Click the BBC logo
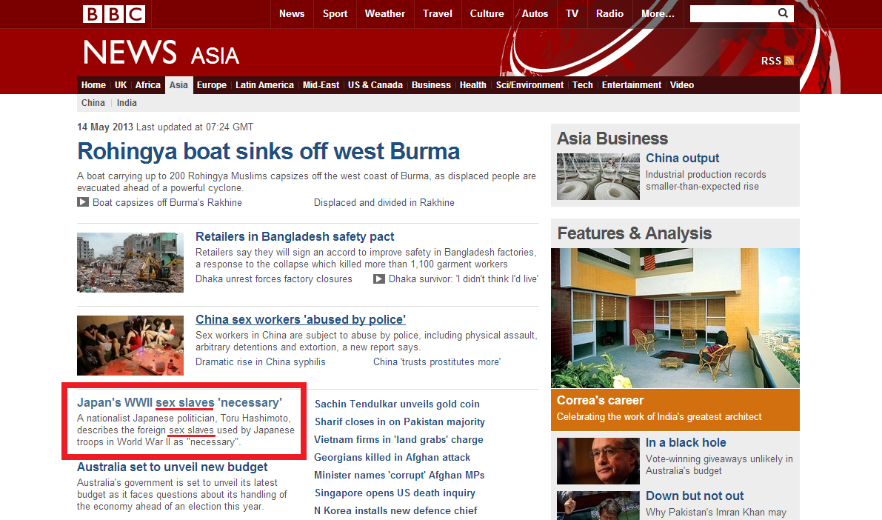The image size is (882, 520). (x=114, y=14)
